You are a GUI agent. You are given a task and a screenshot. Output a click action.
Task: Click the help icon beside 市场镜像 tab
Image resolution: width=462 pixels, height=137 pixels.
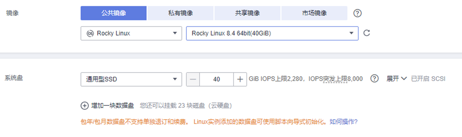pos(357,13)
